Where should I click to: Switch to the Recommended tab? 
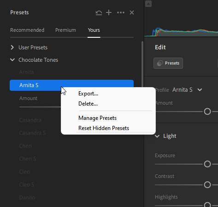point(27,30)
